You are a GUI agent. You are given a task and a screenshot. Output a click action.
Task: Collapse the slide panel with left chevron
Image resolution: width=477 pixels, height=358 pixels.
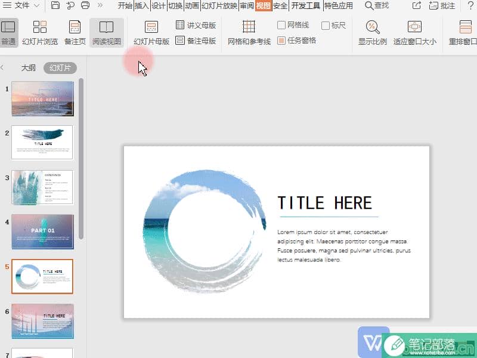point(2,67)
